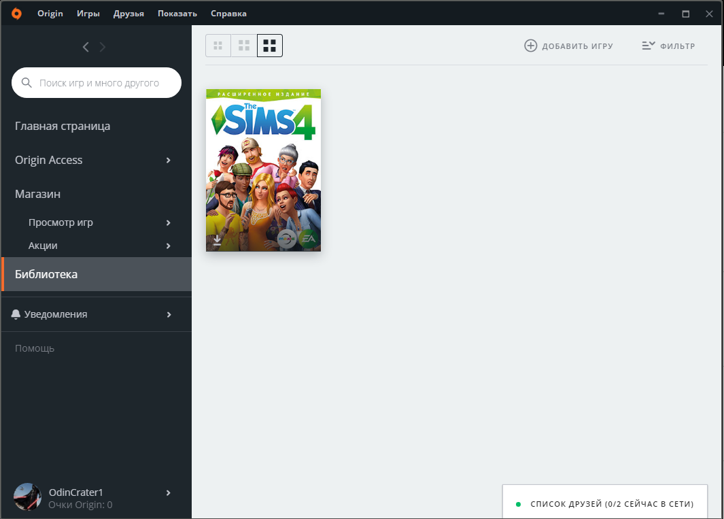Click the plus icon to add a game

[530, 46]
